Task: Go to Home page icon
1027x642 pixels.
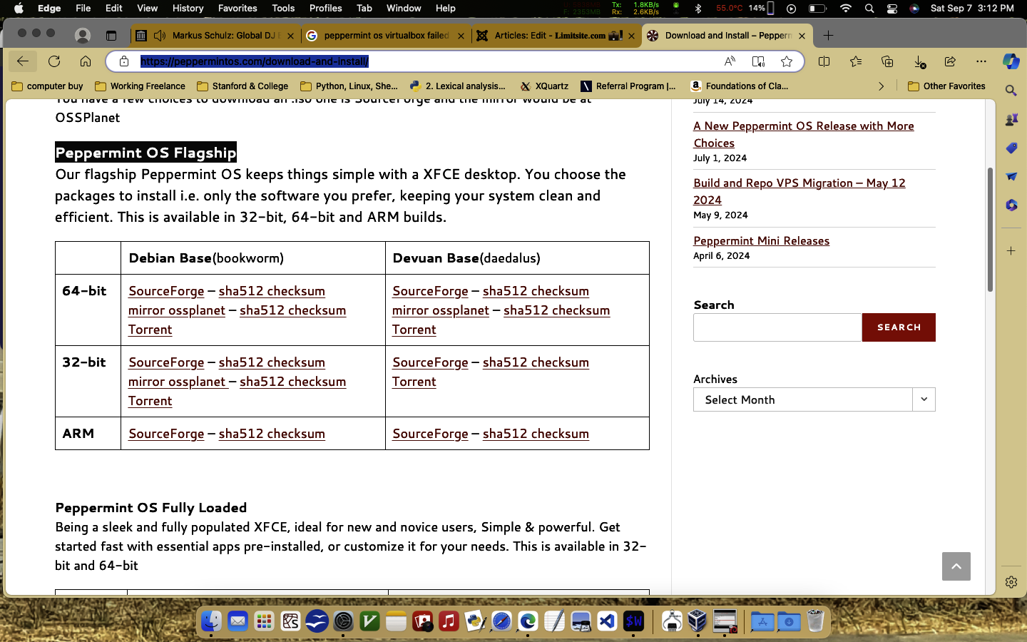Action: [86, 61]
